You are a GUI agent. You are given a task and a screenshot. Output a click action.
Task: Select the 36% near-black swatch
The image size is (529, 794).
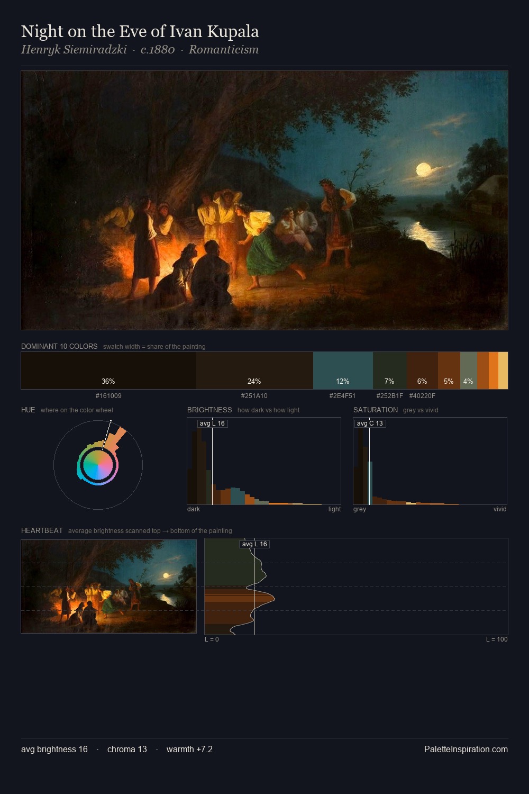coord(108,371)
